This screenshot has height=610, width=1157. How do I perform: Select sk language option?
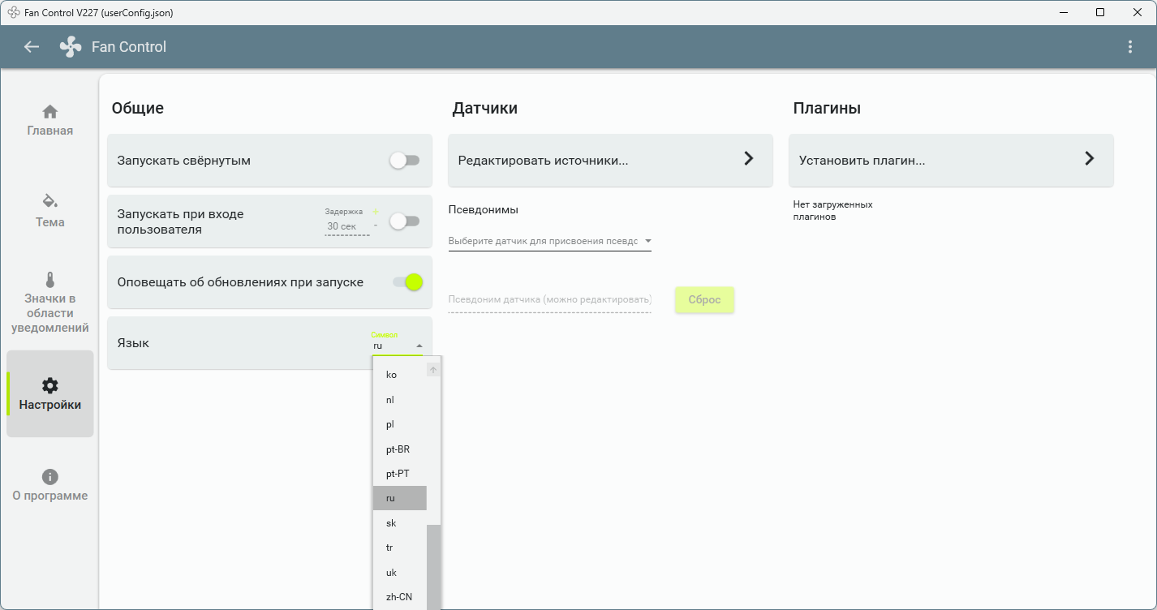400,523
